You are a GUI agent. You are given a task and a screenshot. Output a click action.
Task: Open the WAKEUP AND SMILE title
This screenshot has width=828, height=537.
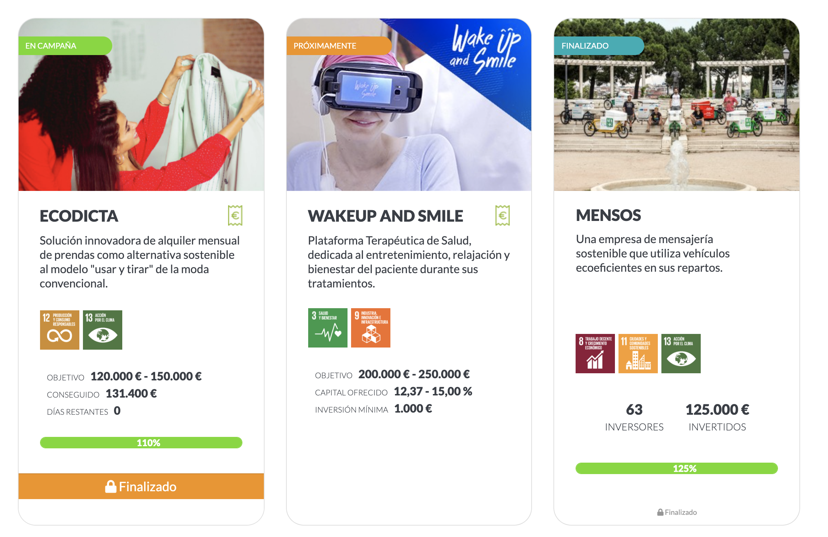tap(385, 216)
